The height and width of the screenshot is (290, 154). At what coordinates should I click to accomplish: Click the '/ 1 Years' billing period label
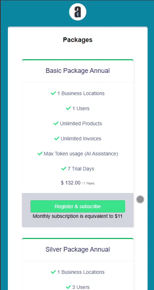coord(88,183)
